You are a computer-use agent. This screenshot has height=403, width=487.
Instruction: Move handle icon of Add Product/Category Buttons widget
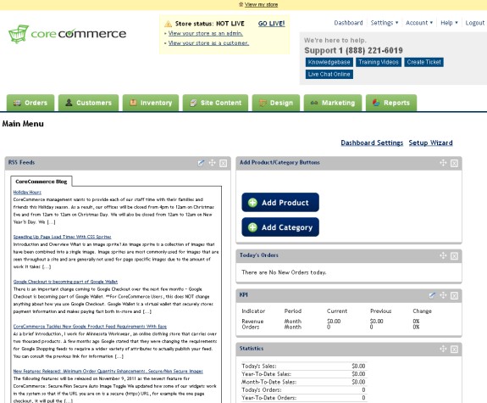[443, 163]
